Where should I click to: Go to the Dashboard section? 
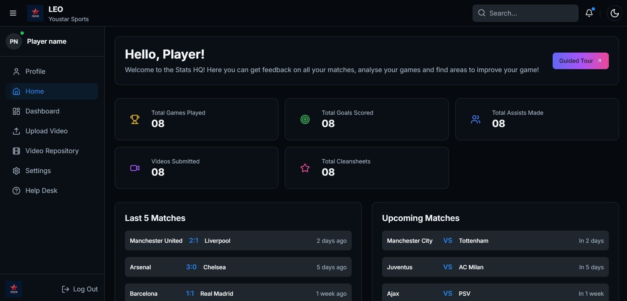coord(42,111)
